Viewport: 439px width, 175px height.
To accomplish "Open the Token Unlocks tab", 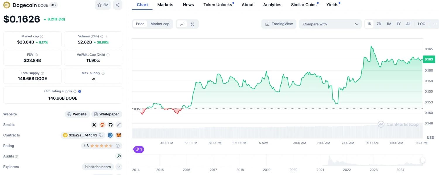I will point(218,5).
